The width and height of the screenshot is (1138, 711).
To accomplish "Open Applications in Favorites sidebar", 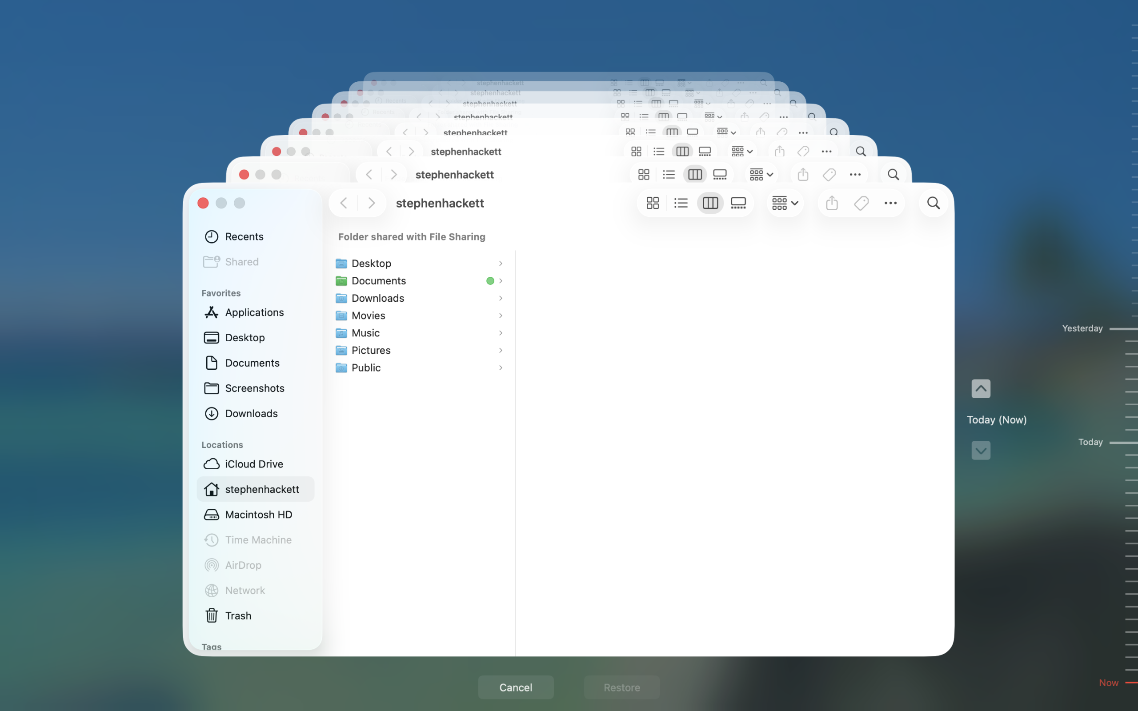I will pyautogui.click(x=254, y=312).
